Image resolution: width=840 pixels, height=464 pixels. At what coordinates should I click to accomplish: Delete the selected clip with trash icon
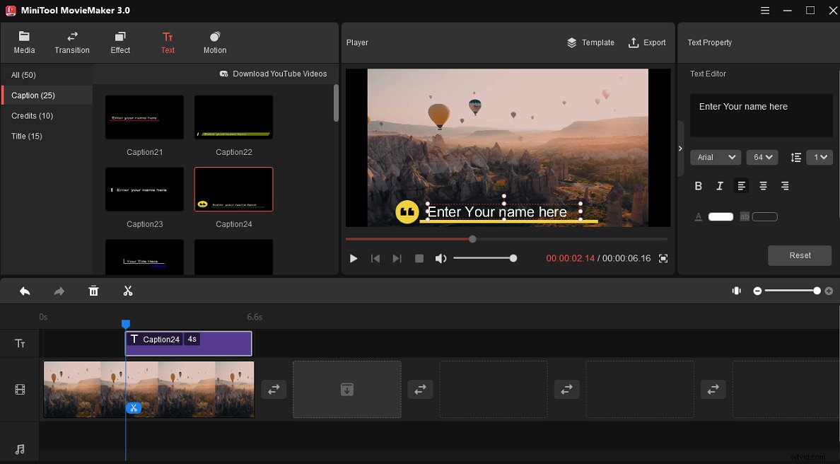pyautogui.click(x=93, y=291)
